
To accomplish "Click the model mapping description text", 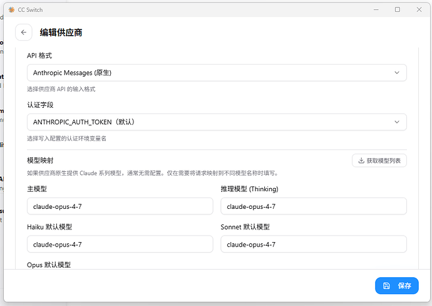I will (153, 173).
